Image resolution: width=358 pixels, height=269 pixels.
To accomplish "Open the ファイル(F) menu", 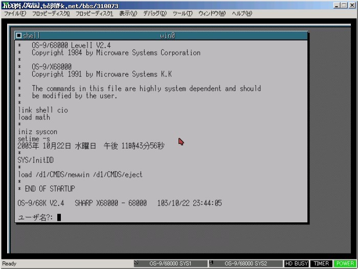I will click(15, 13).
